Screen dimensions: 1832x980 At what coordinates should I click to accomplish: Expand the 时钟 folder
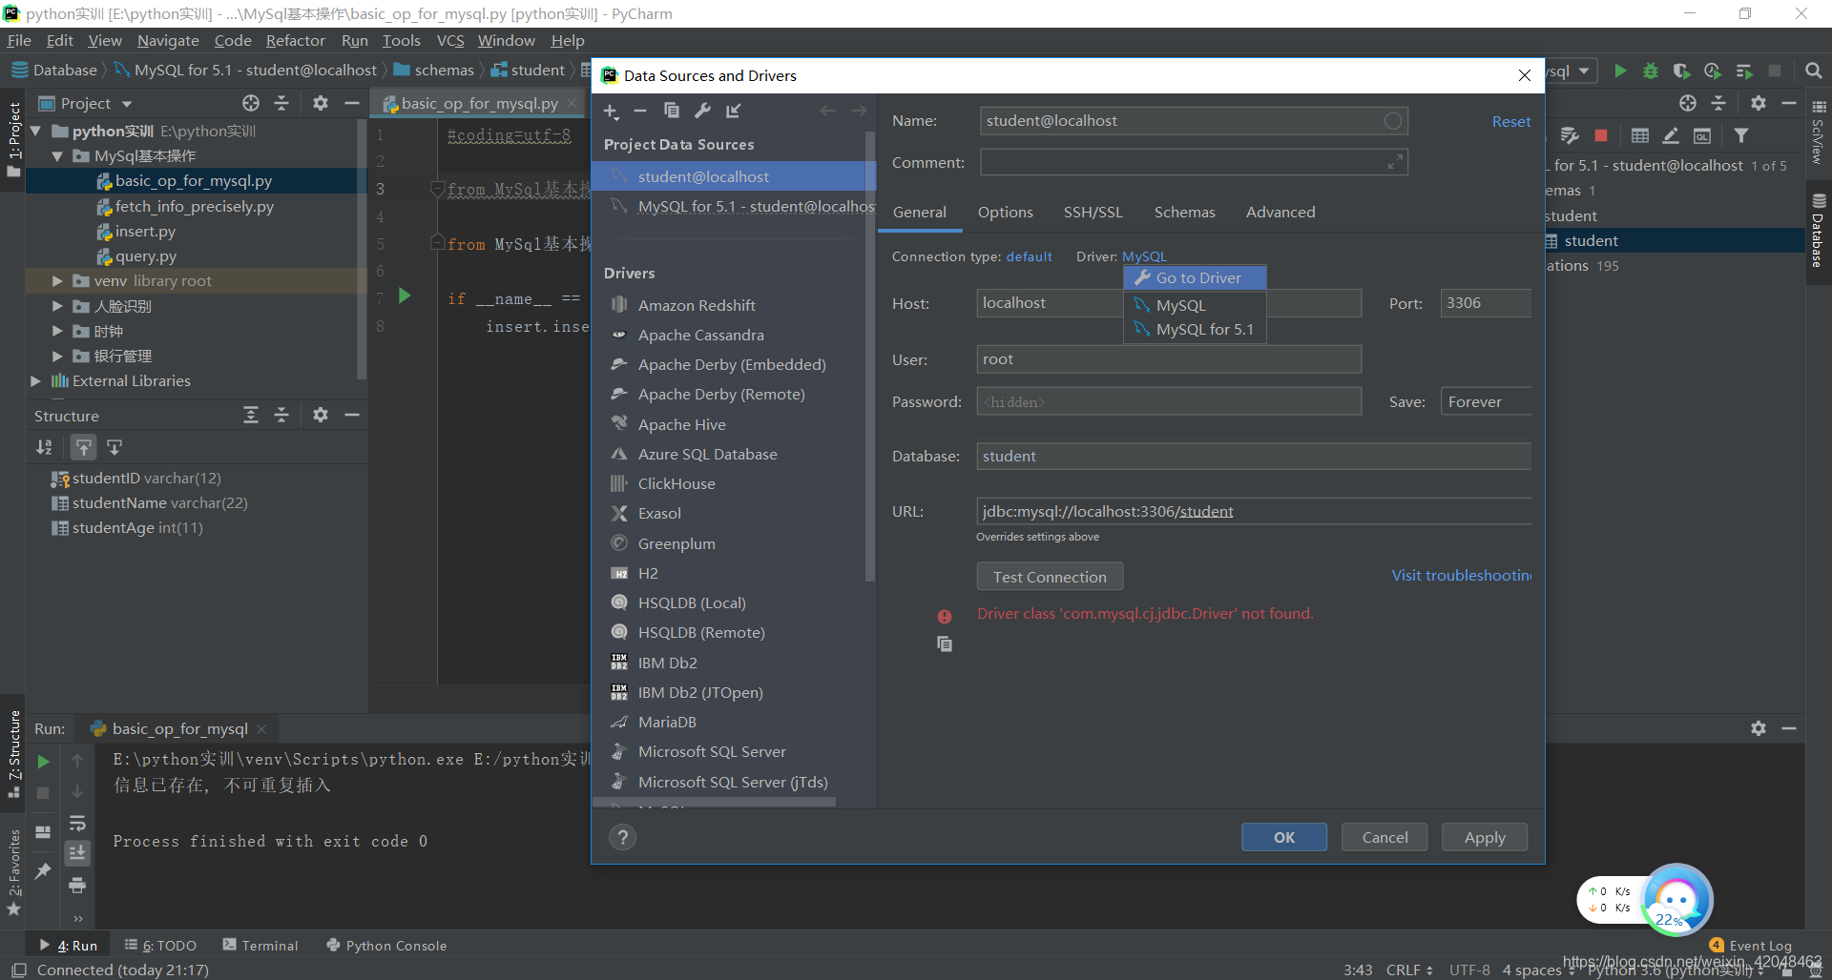pos(57,331)
